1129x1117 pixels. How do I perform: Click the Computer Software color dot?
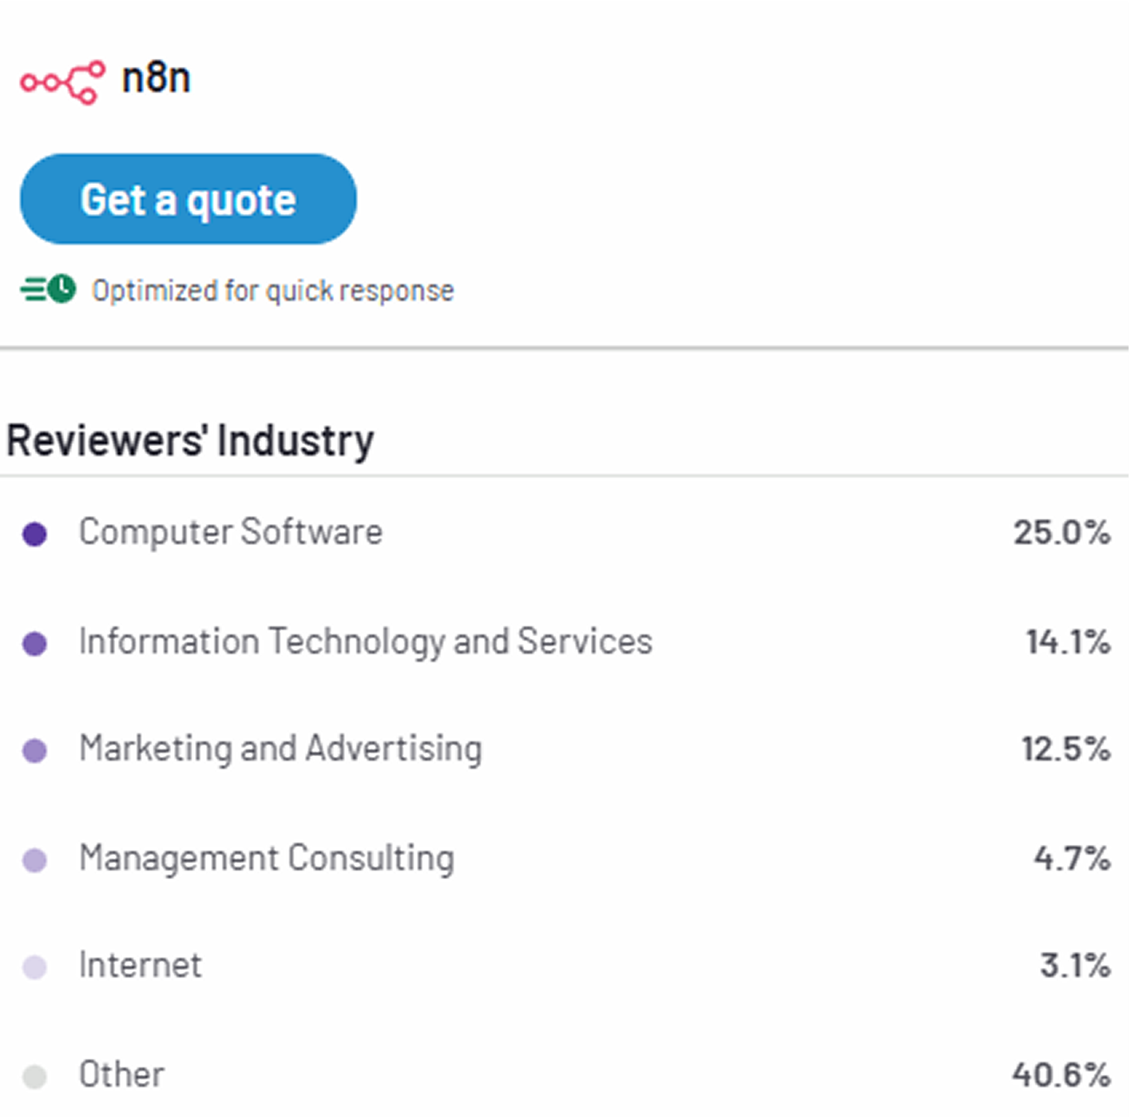35,534
